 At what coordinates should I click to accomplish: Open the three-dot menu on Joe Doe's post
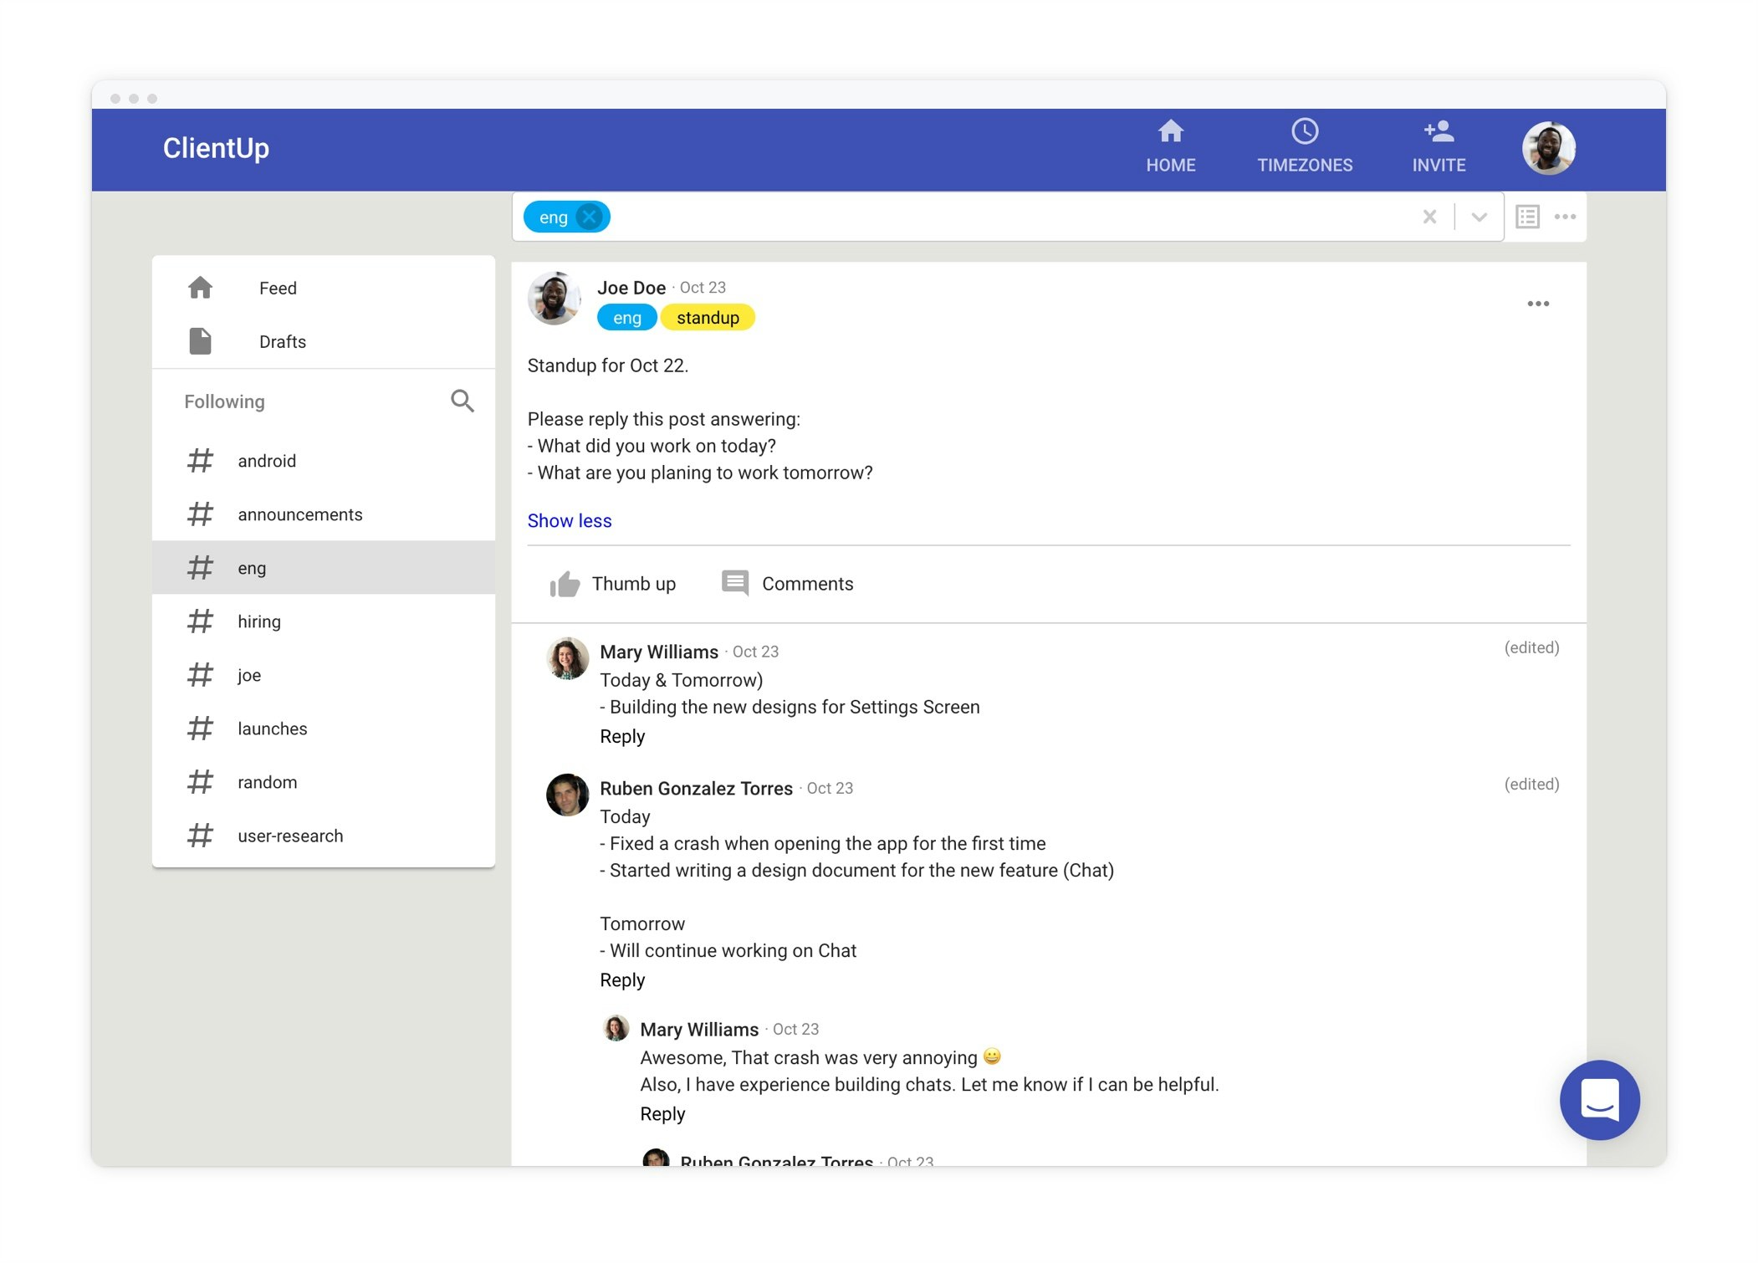click(x=1538, y=303)
